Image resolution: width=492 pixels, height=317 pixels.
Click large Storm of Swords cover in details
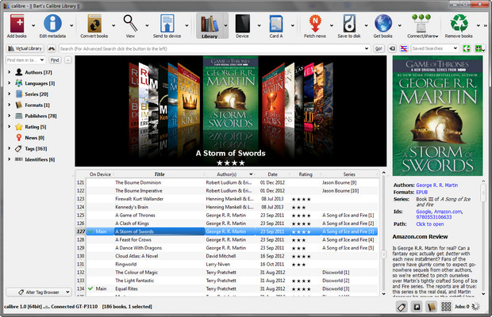coord(437,115)
